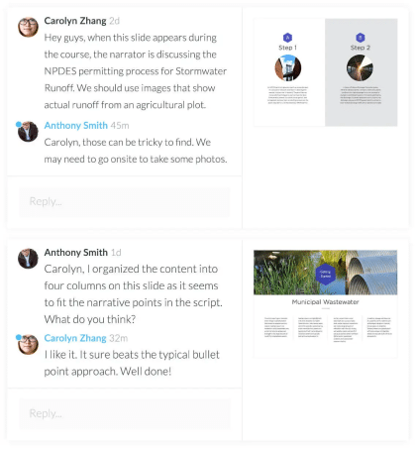Screen dimensions: 416x451
Task: Open the Carolyn Zhang 32m name link
Action: [x=75, y=338]
